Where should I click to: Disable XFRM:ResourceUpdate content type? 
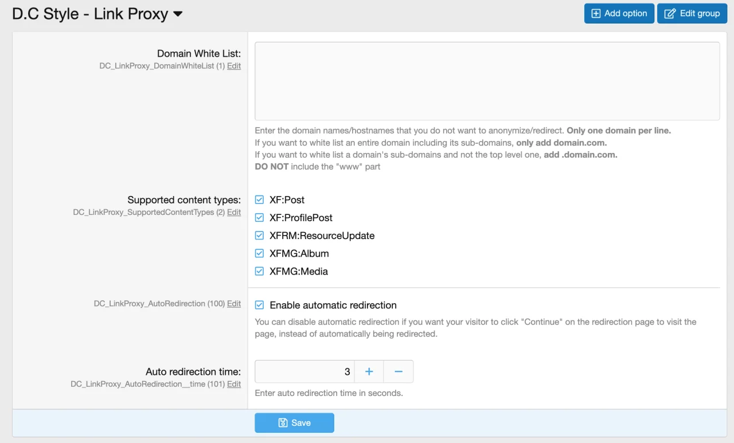(259, 236)
